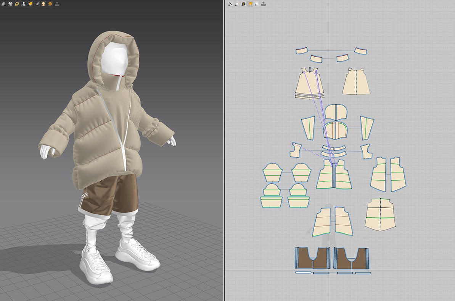Image resolution: width=455 pixels, height=301 pixels.
Task: Open the seamline display icon in 2D window toolbar
Action: click(230, 4)
